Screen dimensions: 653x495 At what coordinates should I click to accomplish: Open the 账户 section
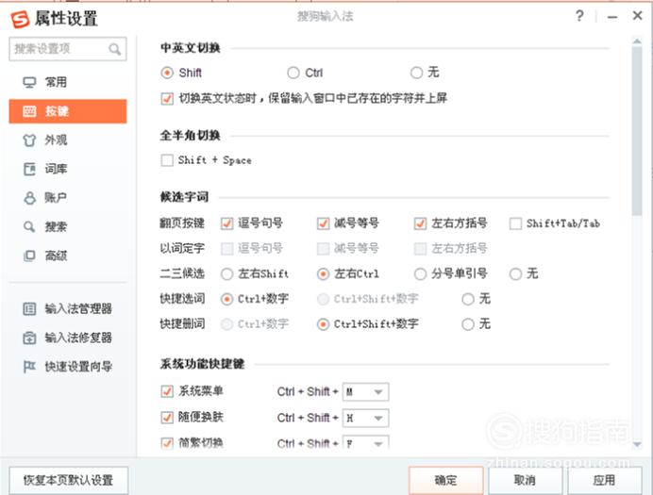point(67,198)
